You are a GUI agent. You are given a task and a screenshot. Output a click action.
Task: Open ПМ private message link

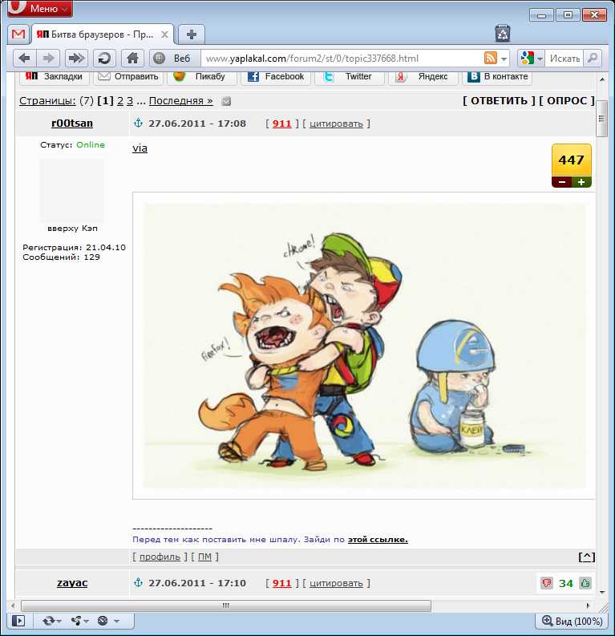coord(204,557)
